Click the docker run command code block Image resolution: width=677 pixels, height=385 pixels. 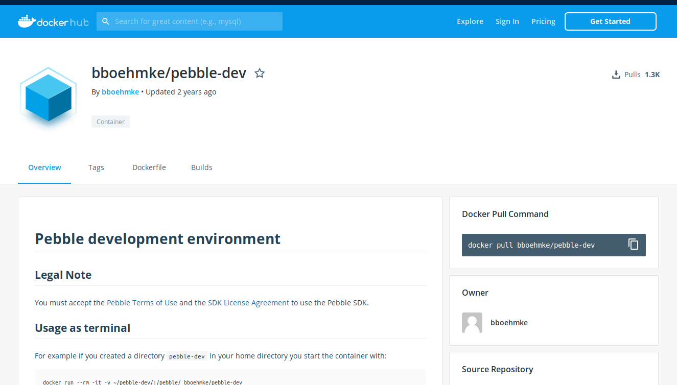click(230, 377)
